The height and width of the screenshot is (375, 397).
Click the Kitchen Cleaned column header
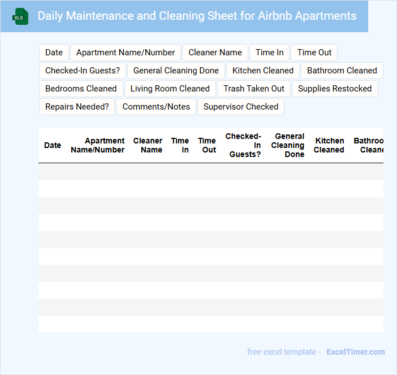[x=329, y=145]
